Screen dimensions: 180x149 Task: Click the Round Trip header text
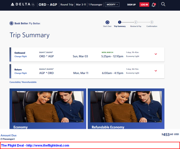(67, 5)
